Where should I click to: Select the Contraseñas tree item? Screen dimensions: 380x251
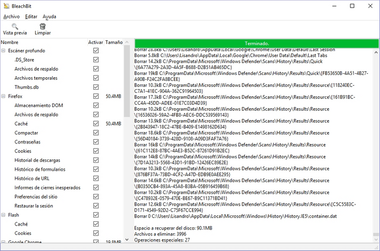point(27,142)
